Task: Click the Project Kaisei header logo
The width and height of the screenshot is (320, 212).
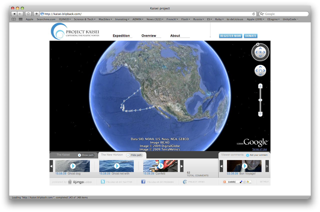Action: click(x=75, y=32)
